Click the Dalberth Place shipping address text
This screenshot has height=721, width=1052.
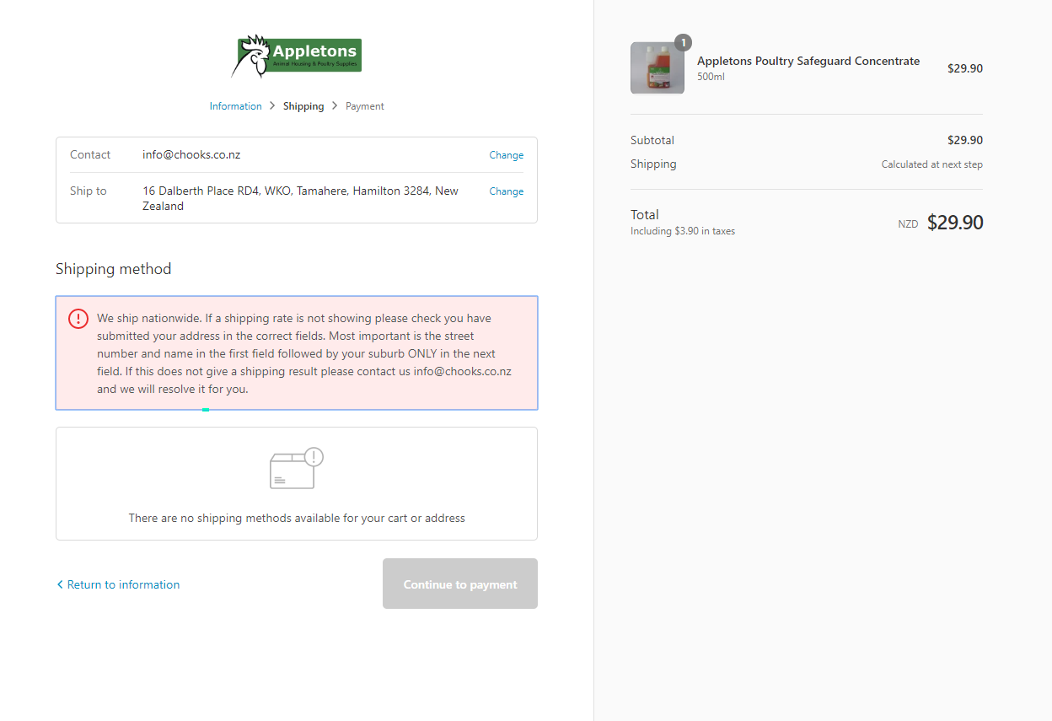pos(300,198)
